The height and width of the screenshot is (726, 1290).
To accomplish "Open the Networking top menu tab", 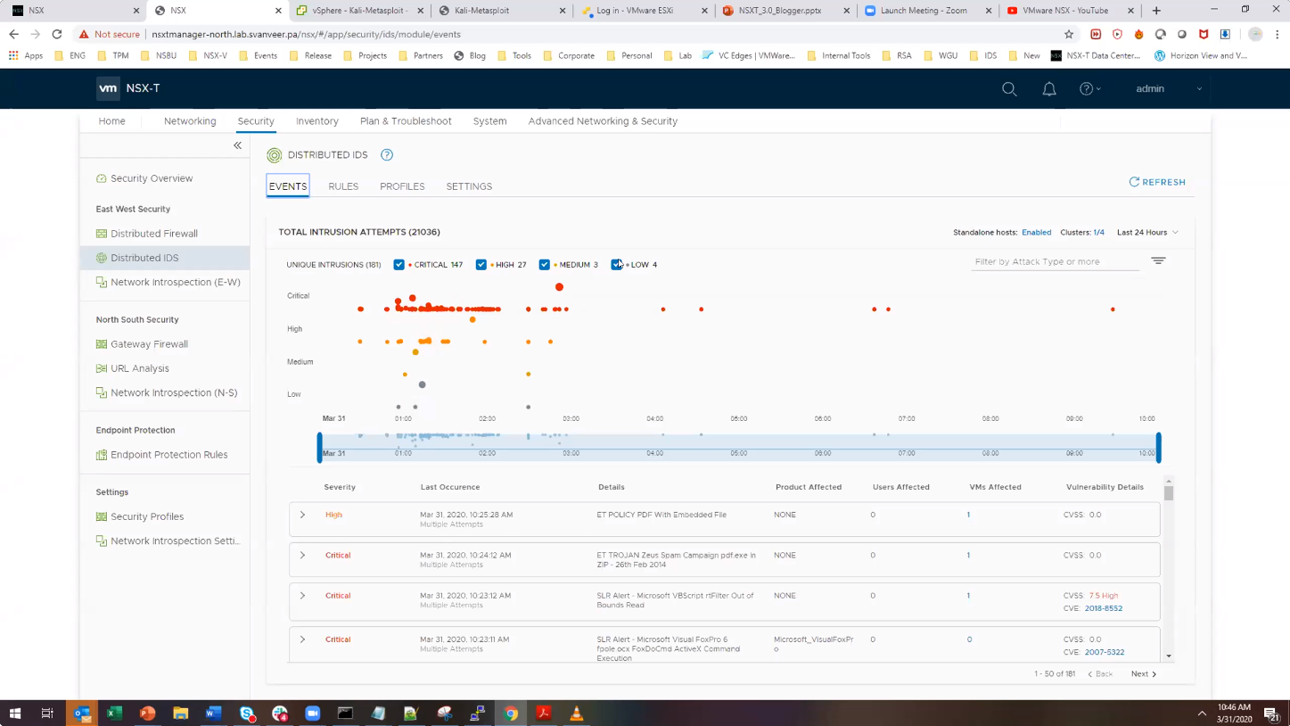I will (190, 121).
